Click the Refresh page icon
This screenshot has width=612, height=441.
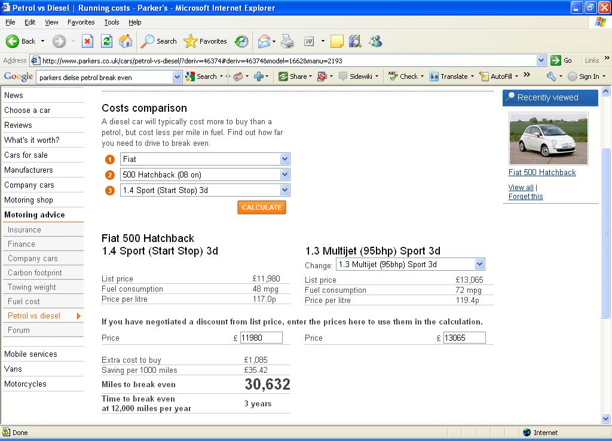coord(106,41)
